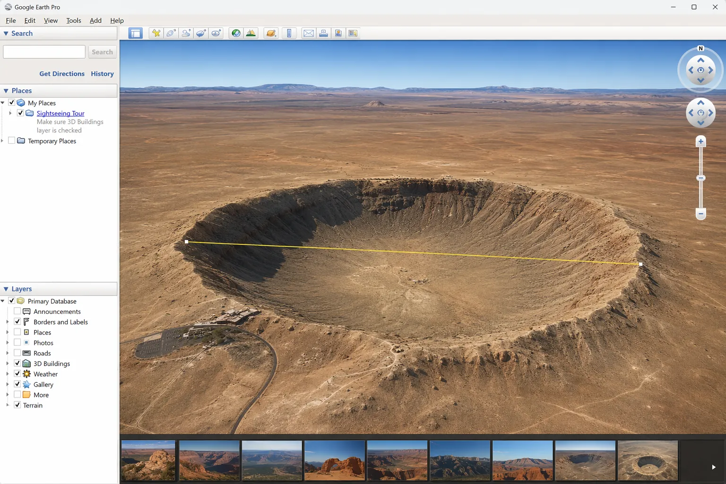
Task: Click in the search input field
Action: [44, 52]
